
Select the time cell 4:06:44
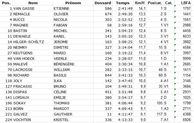[123, 103]
